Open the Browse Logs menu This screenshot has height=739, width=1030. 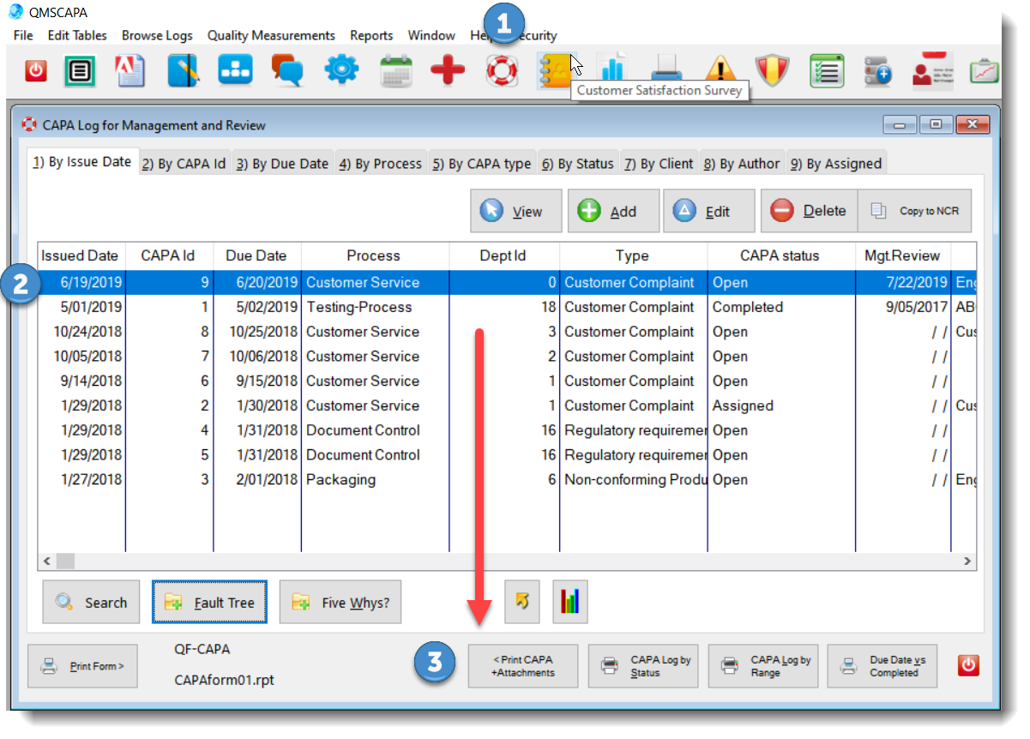click(x=157, y=35)
